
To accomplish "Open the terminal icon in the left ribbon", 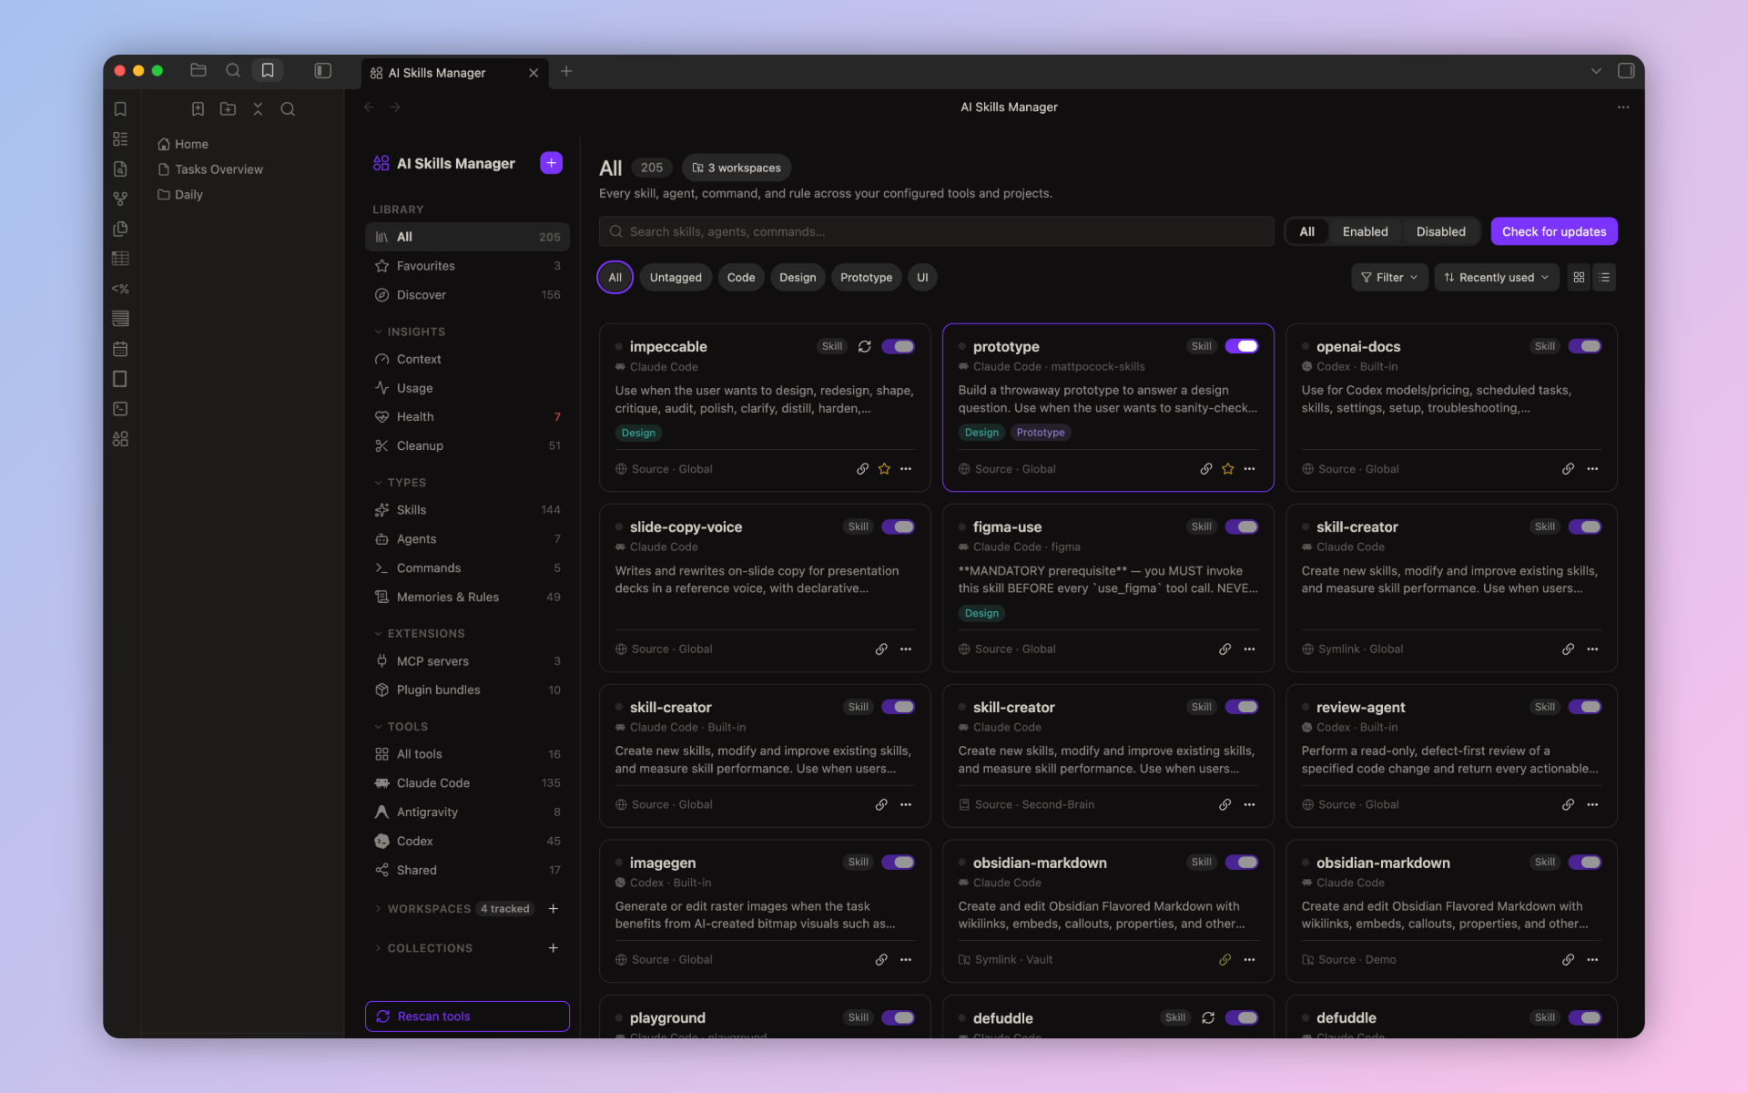I will (120, 409).
